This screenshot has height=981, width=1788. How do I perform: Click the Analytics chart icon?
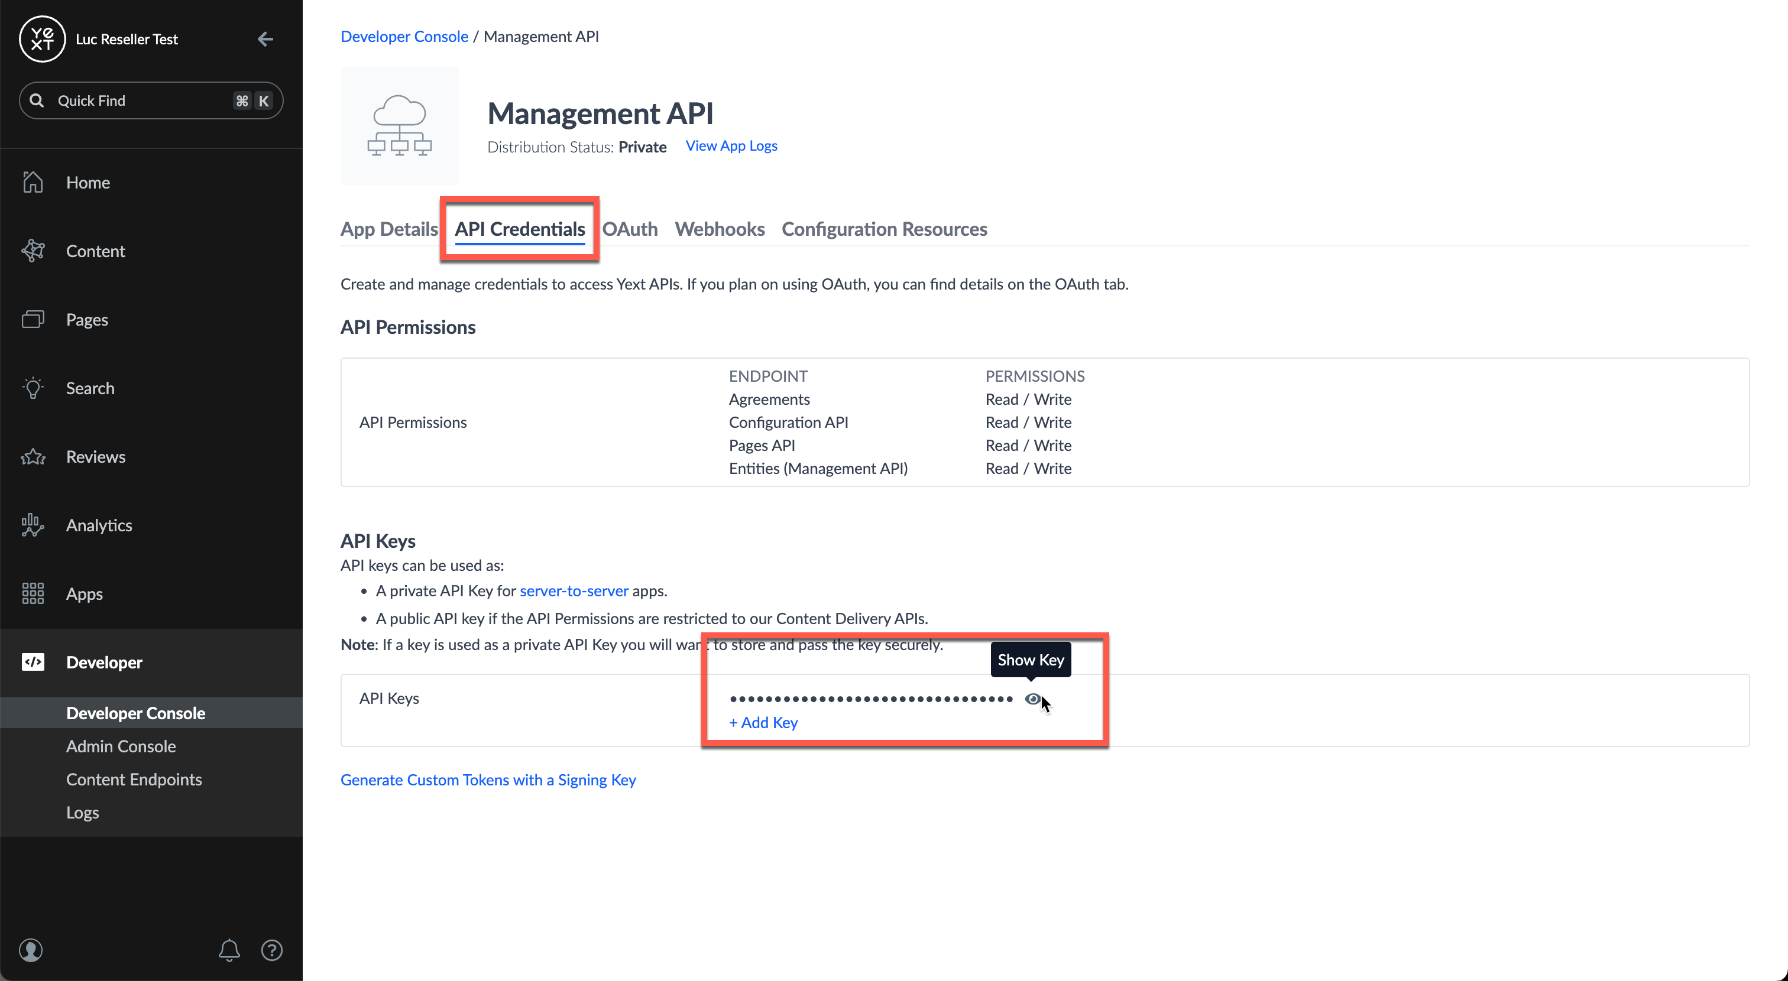(33, 525)
